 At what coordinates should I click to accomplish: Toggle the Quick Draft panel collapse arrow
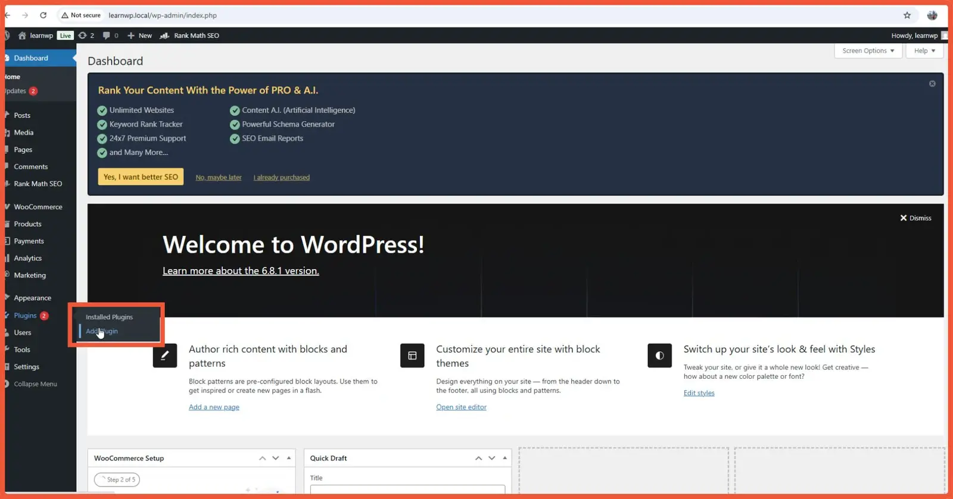[504, 458]
